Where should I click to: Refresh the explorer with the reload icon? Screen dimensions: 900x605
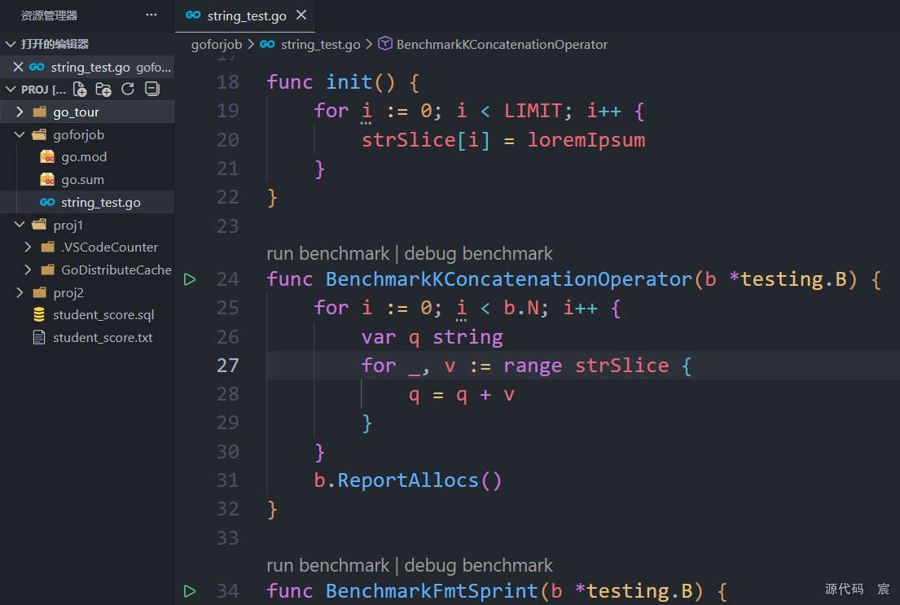(x=128, y=89)
